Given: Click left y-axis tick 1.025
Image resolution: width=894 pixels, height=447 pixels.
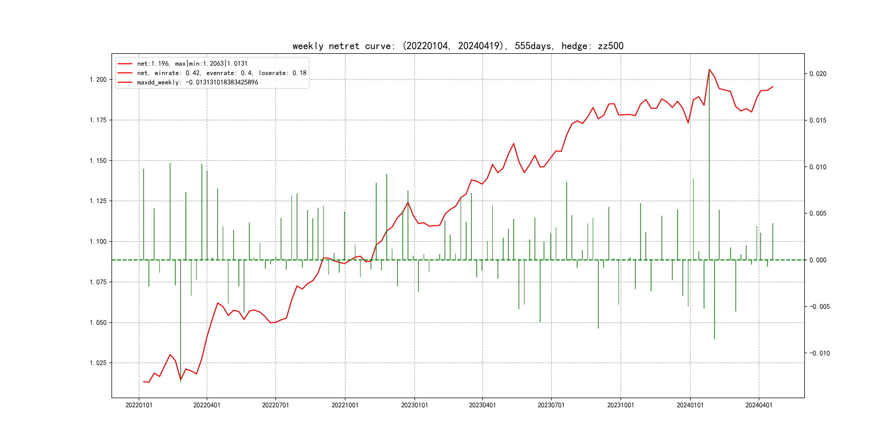Looking at the screenshot, I should [x=98, y=363].
